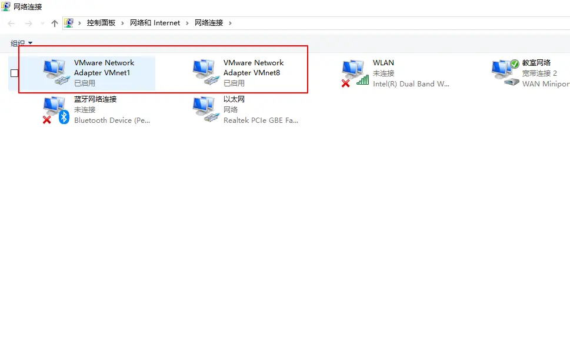Click 'Intel(R) Dual Band W...' device text
The height and width of the screenshot is (358, 570).
coord(411,84)
